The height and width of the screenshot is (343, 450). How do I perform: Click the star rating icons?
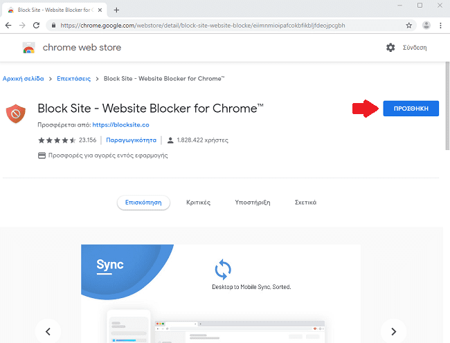coord(57,140)
